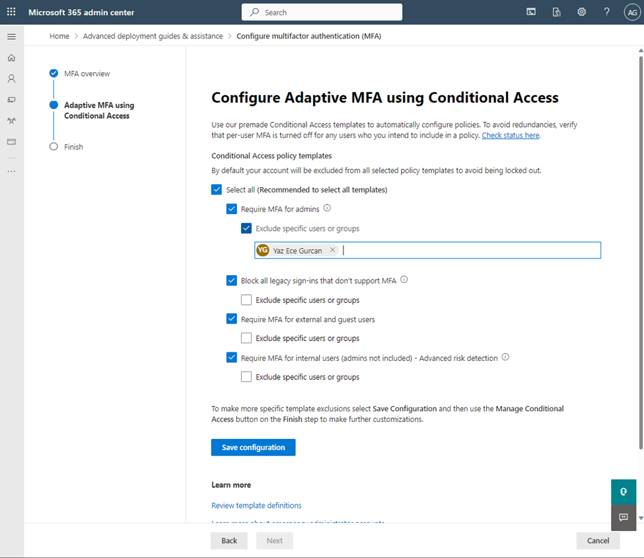Check Exclude specific users under internal users
Screen dimensions: 644x558
[246, 377]
